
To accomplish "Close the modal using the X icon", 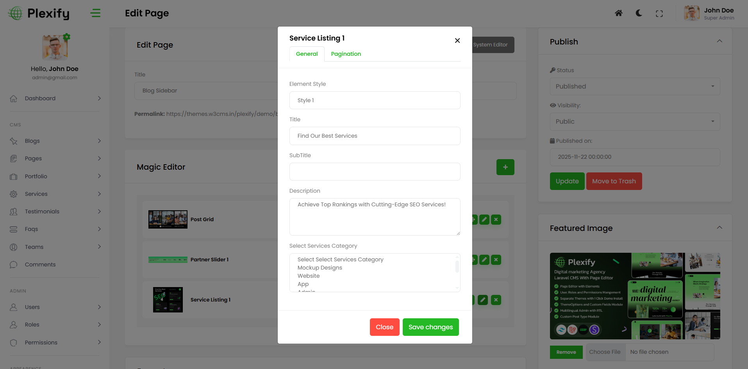I will click(457, 41).
